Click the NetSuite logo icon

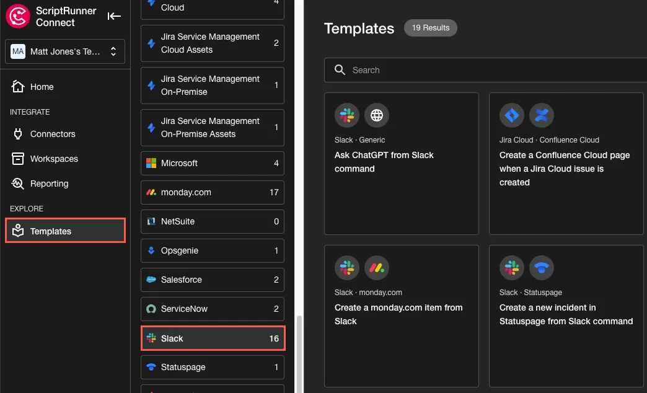(x=151, y=222)
